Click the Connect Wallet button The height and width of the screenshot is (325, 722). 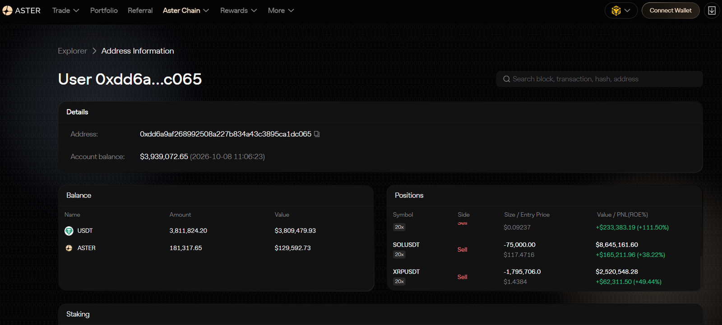671,10
